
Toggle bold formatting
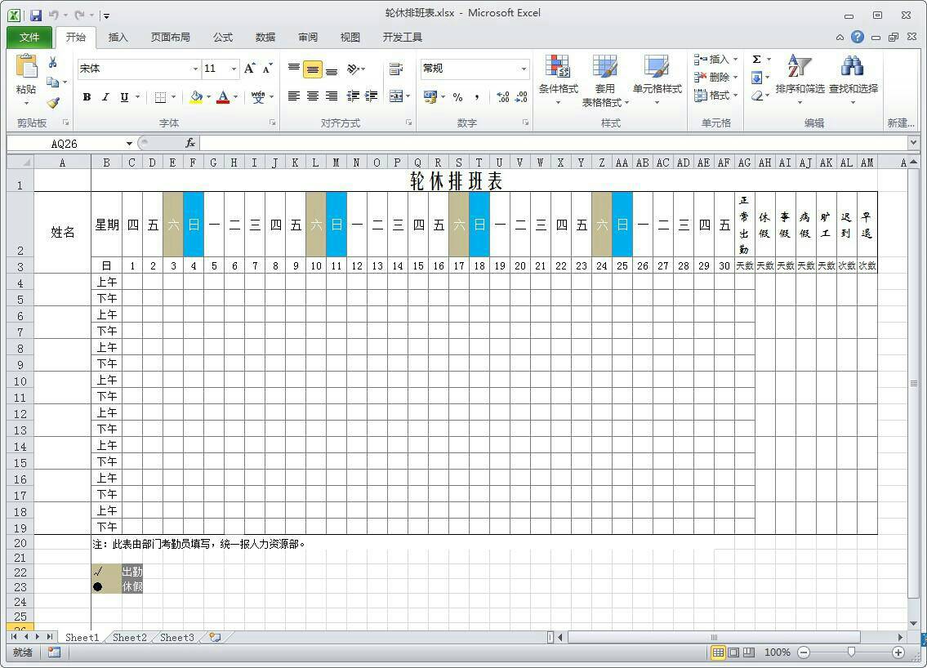87,97
